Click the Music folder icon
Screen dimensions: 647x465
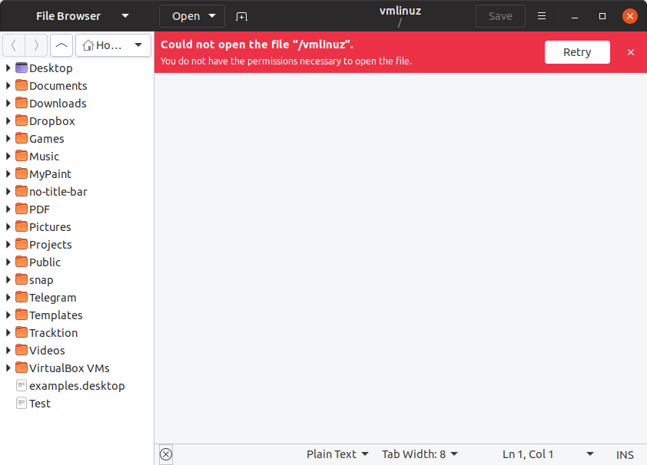point(22,156)
